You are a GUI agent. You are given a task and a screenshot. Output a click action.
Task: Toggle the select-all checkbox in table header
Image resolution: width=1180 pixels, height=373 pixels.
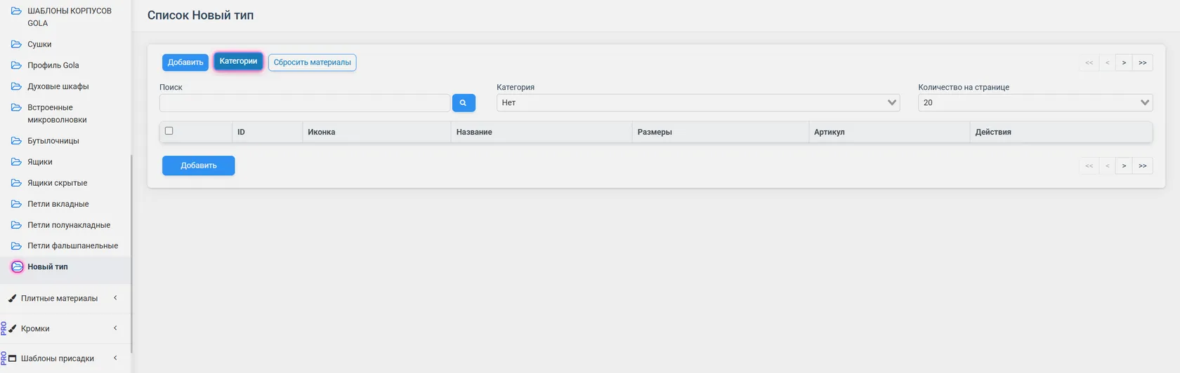169,131
